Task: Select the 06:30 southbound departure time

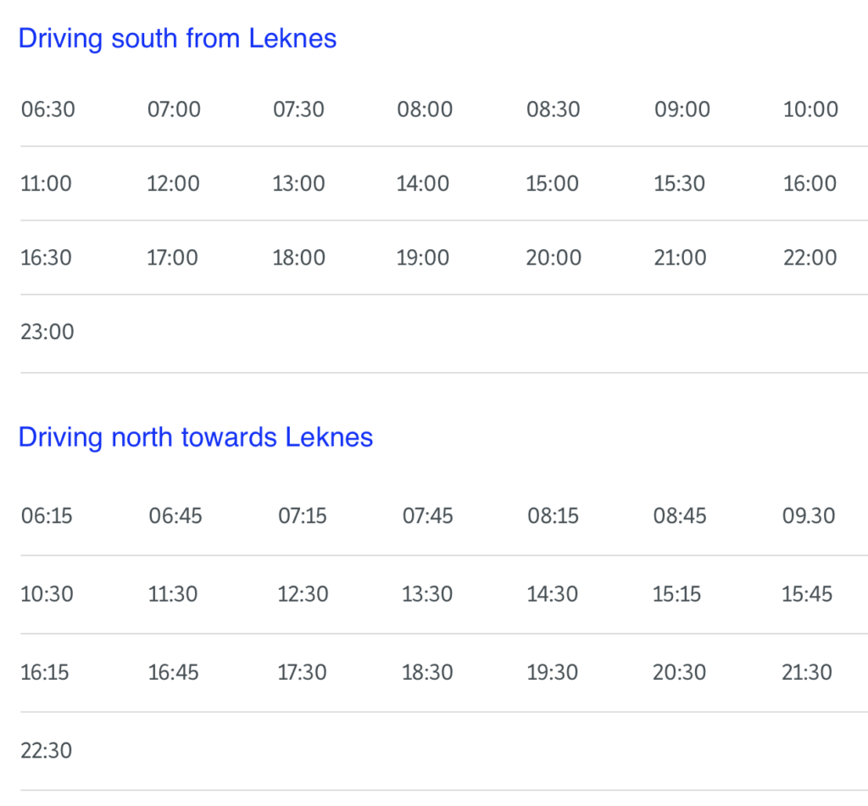Action: point(47,109)
